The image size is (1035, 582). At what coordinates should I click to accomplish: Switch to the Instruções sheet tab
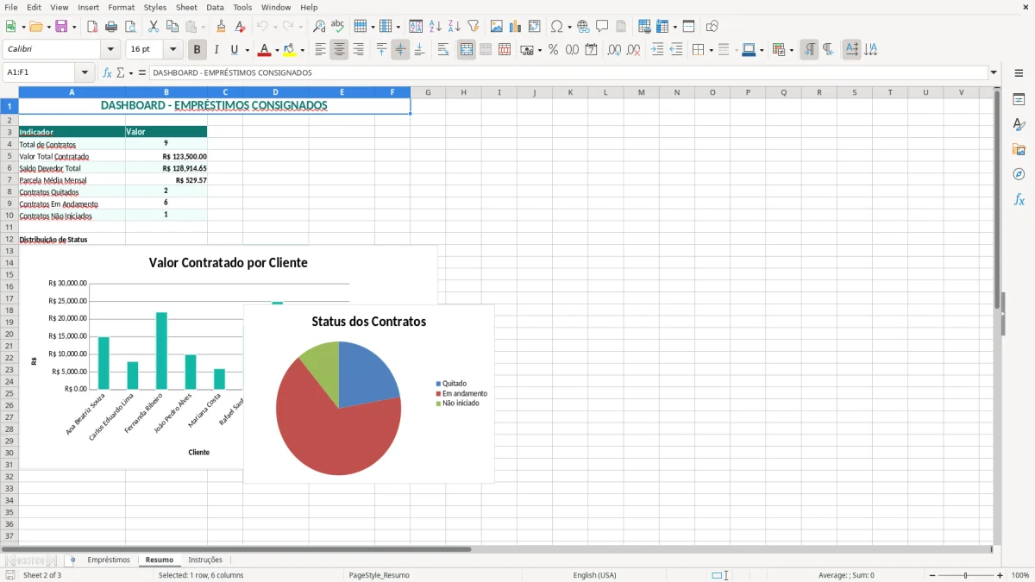coord(205,560)
